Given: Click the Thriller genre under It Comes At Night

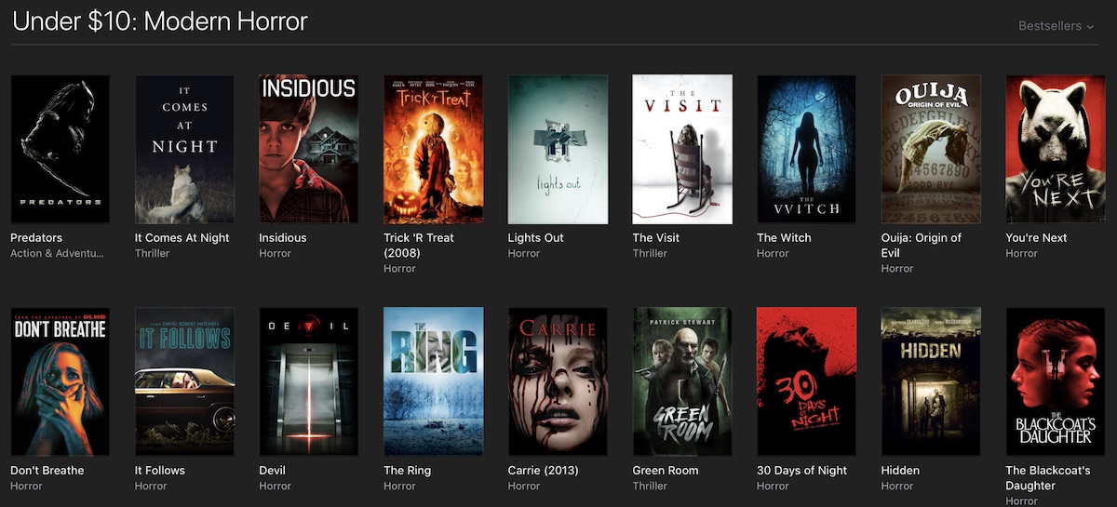Looking at the screenshot, I should point(153,253).
